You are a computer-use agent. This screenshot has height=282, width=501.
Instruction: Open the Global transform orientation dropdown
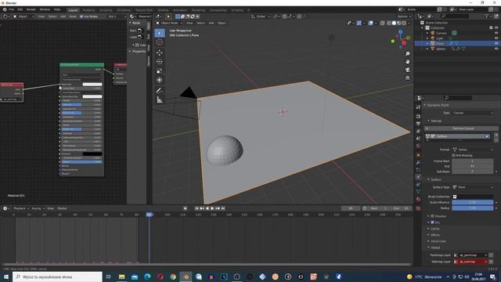click(261, 16)
